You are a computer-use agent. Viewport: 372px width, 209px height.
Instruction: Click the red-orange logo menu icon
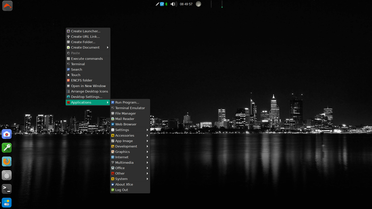pos(7,6)
